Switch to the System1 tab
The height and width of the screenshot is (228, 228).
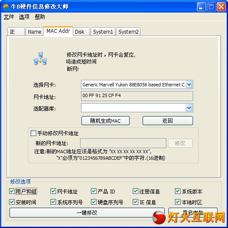pyautogui.click(x=103, y=32)
